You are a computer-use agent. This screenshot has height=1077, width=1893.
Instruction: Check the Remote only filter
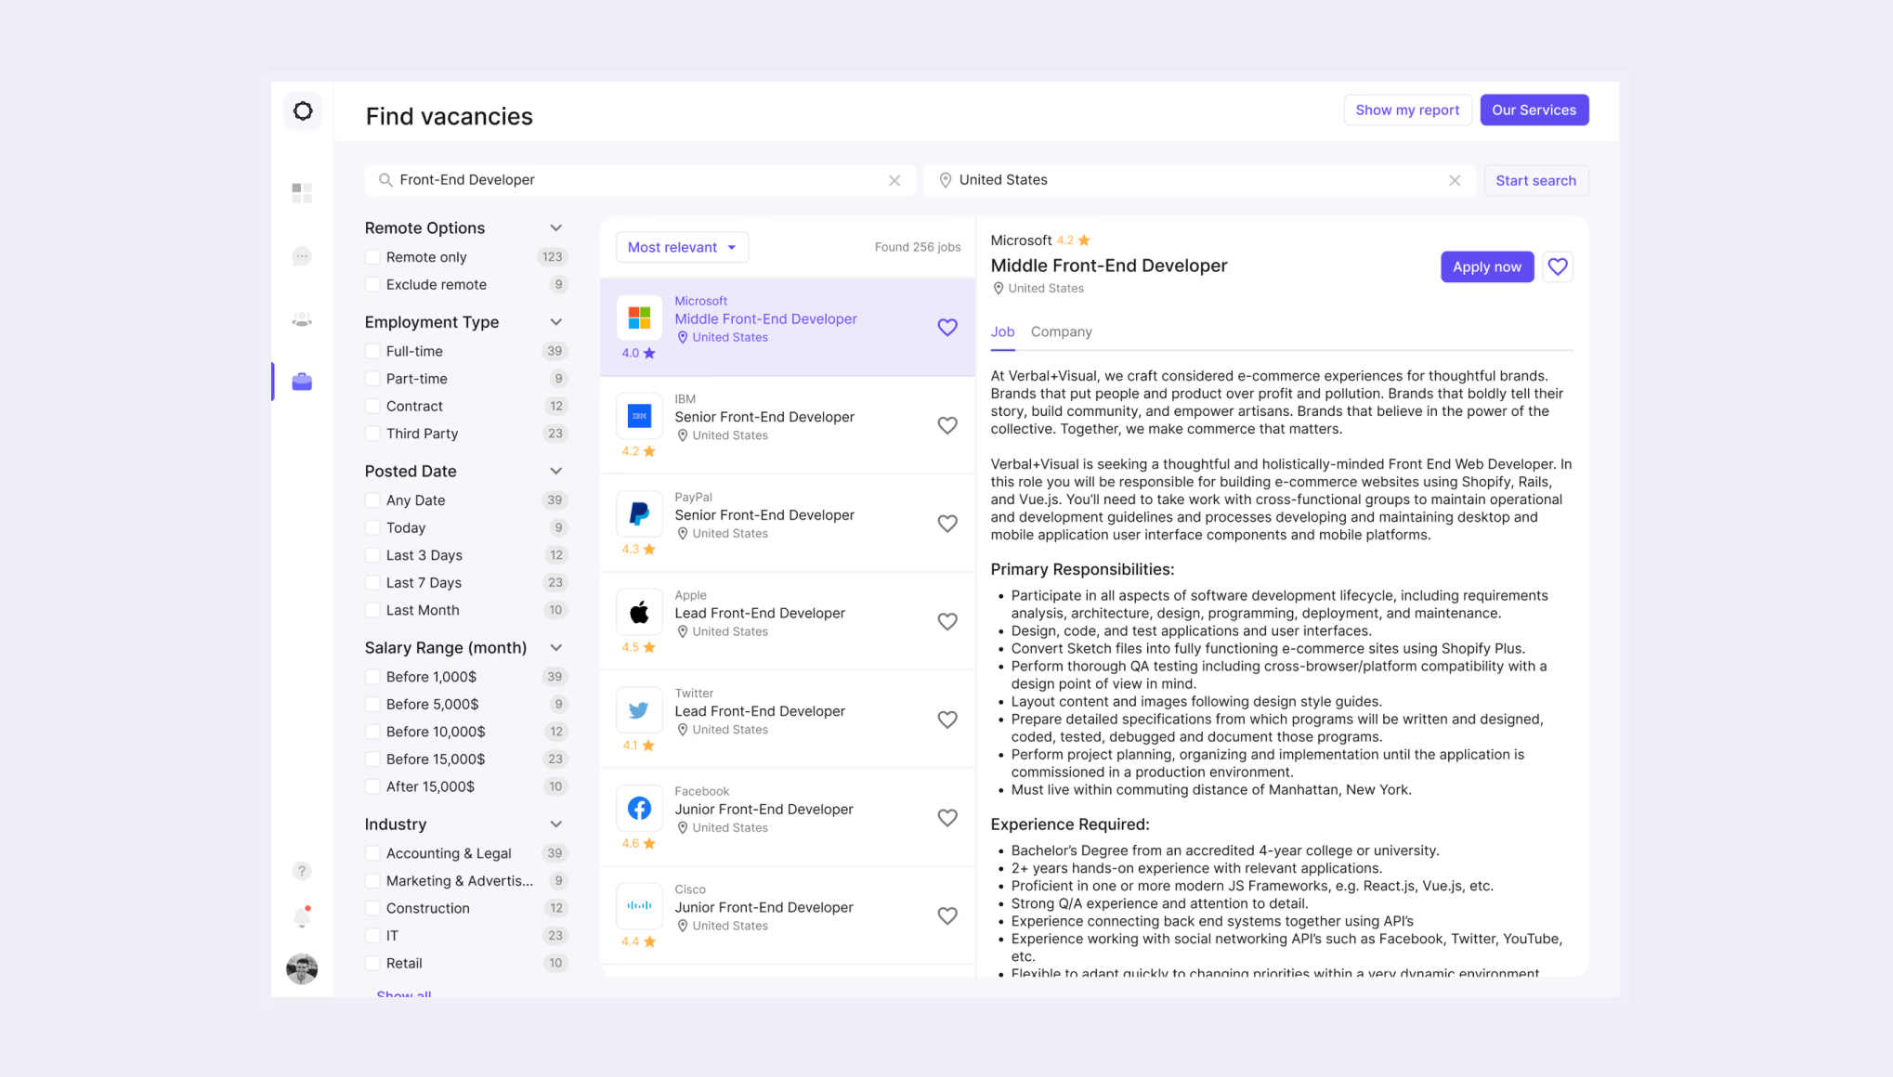(372, 257)
